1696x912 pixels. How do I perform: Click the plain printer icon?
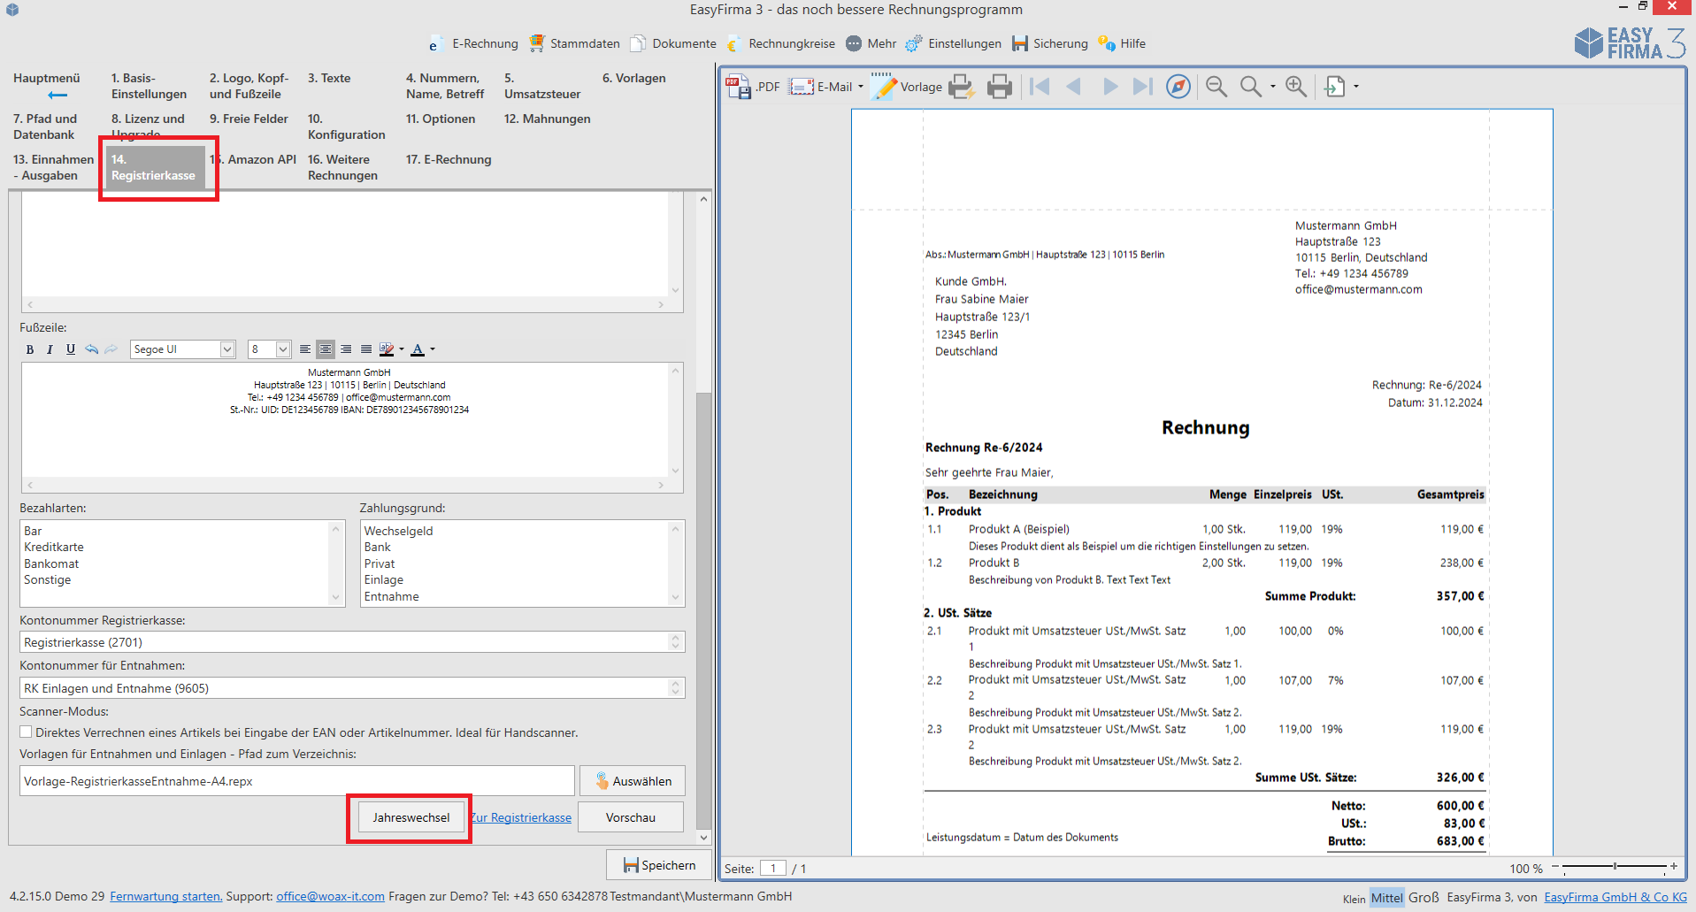(999, 87)
